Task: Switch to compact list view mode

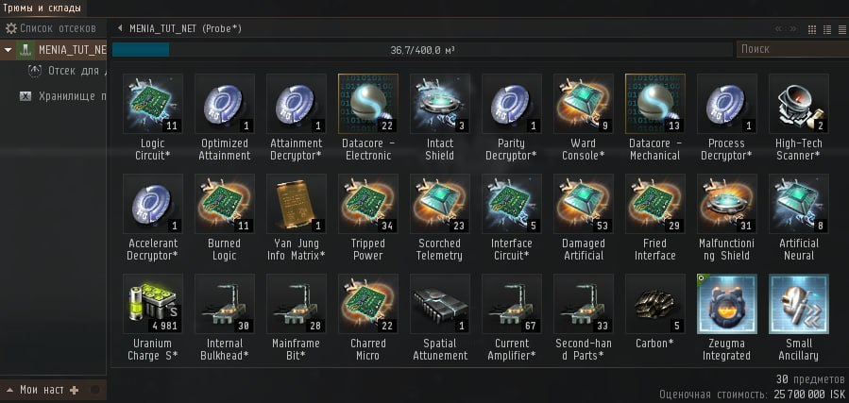Action: [841, 29]
